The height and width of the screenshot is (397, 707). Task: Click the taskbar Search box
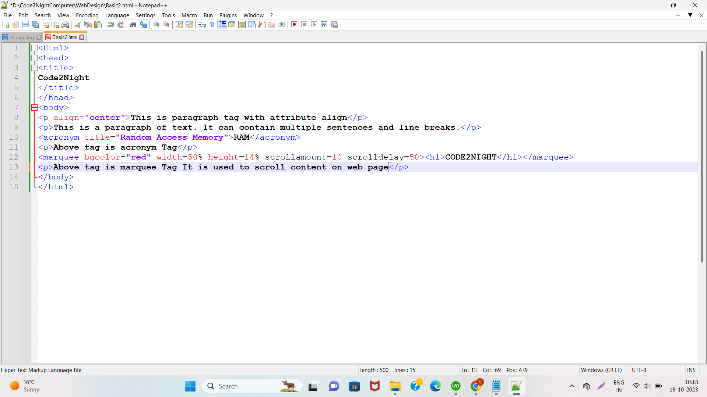click(x=252, y=386)
